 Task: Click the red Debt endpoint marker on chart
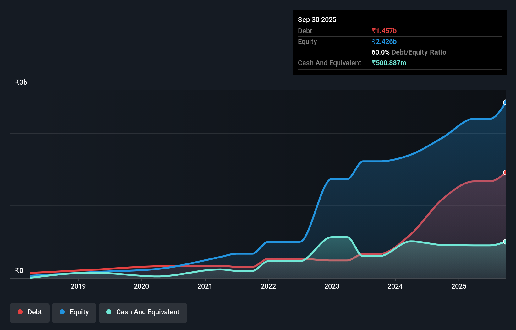pyautogui.click(x=505, y=173)
